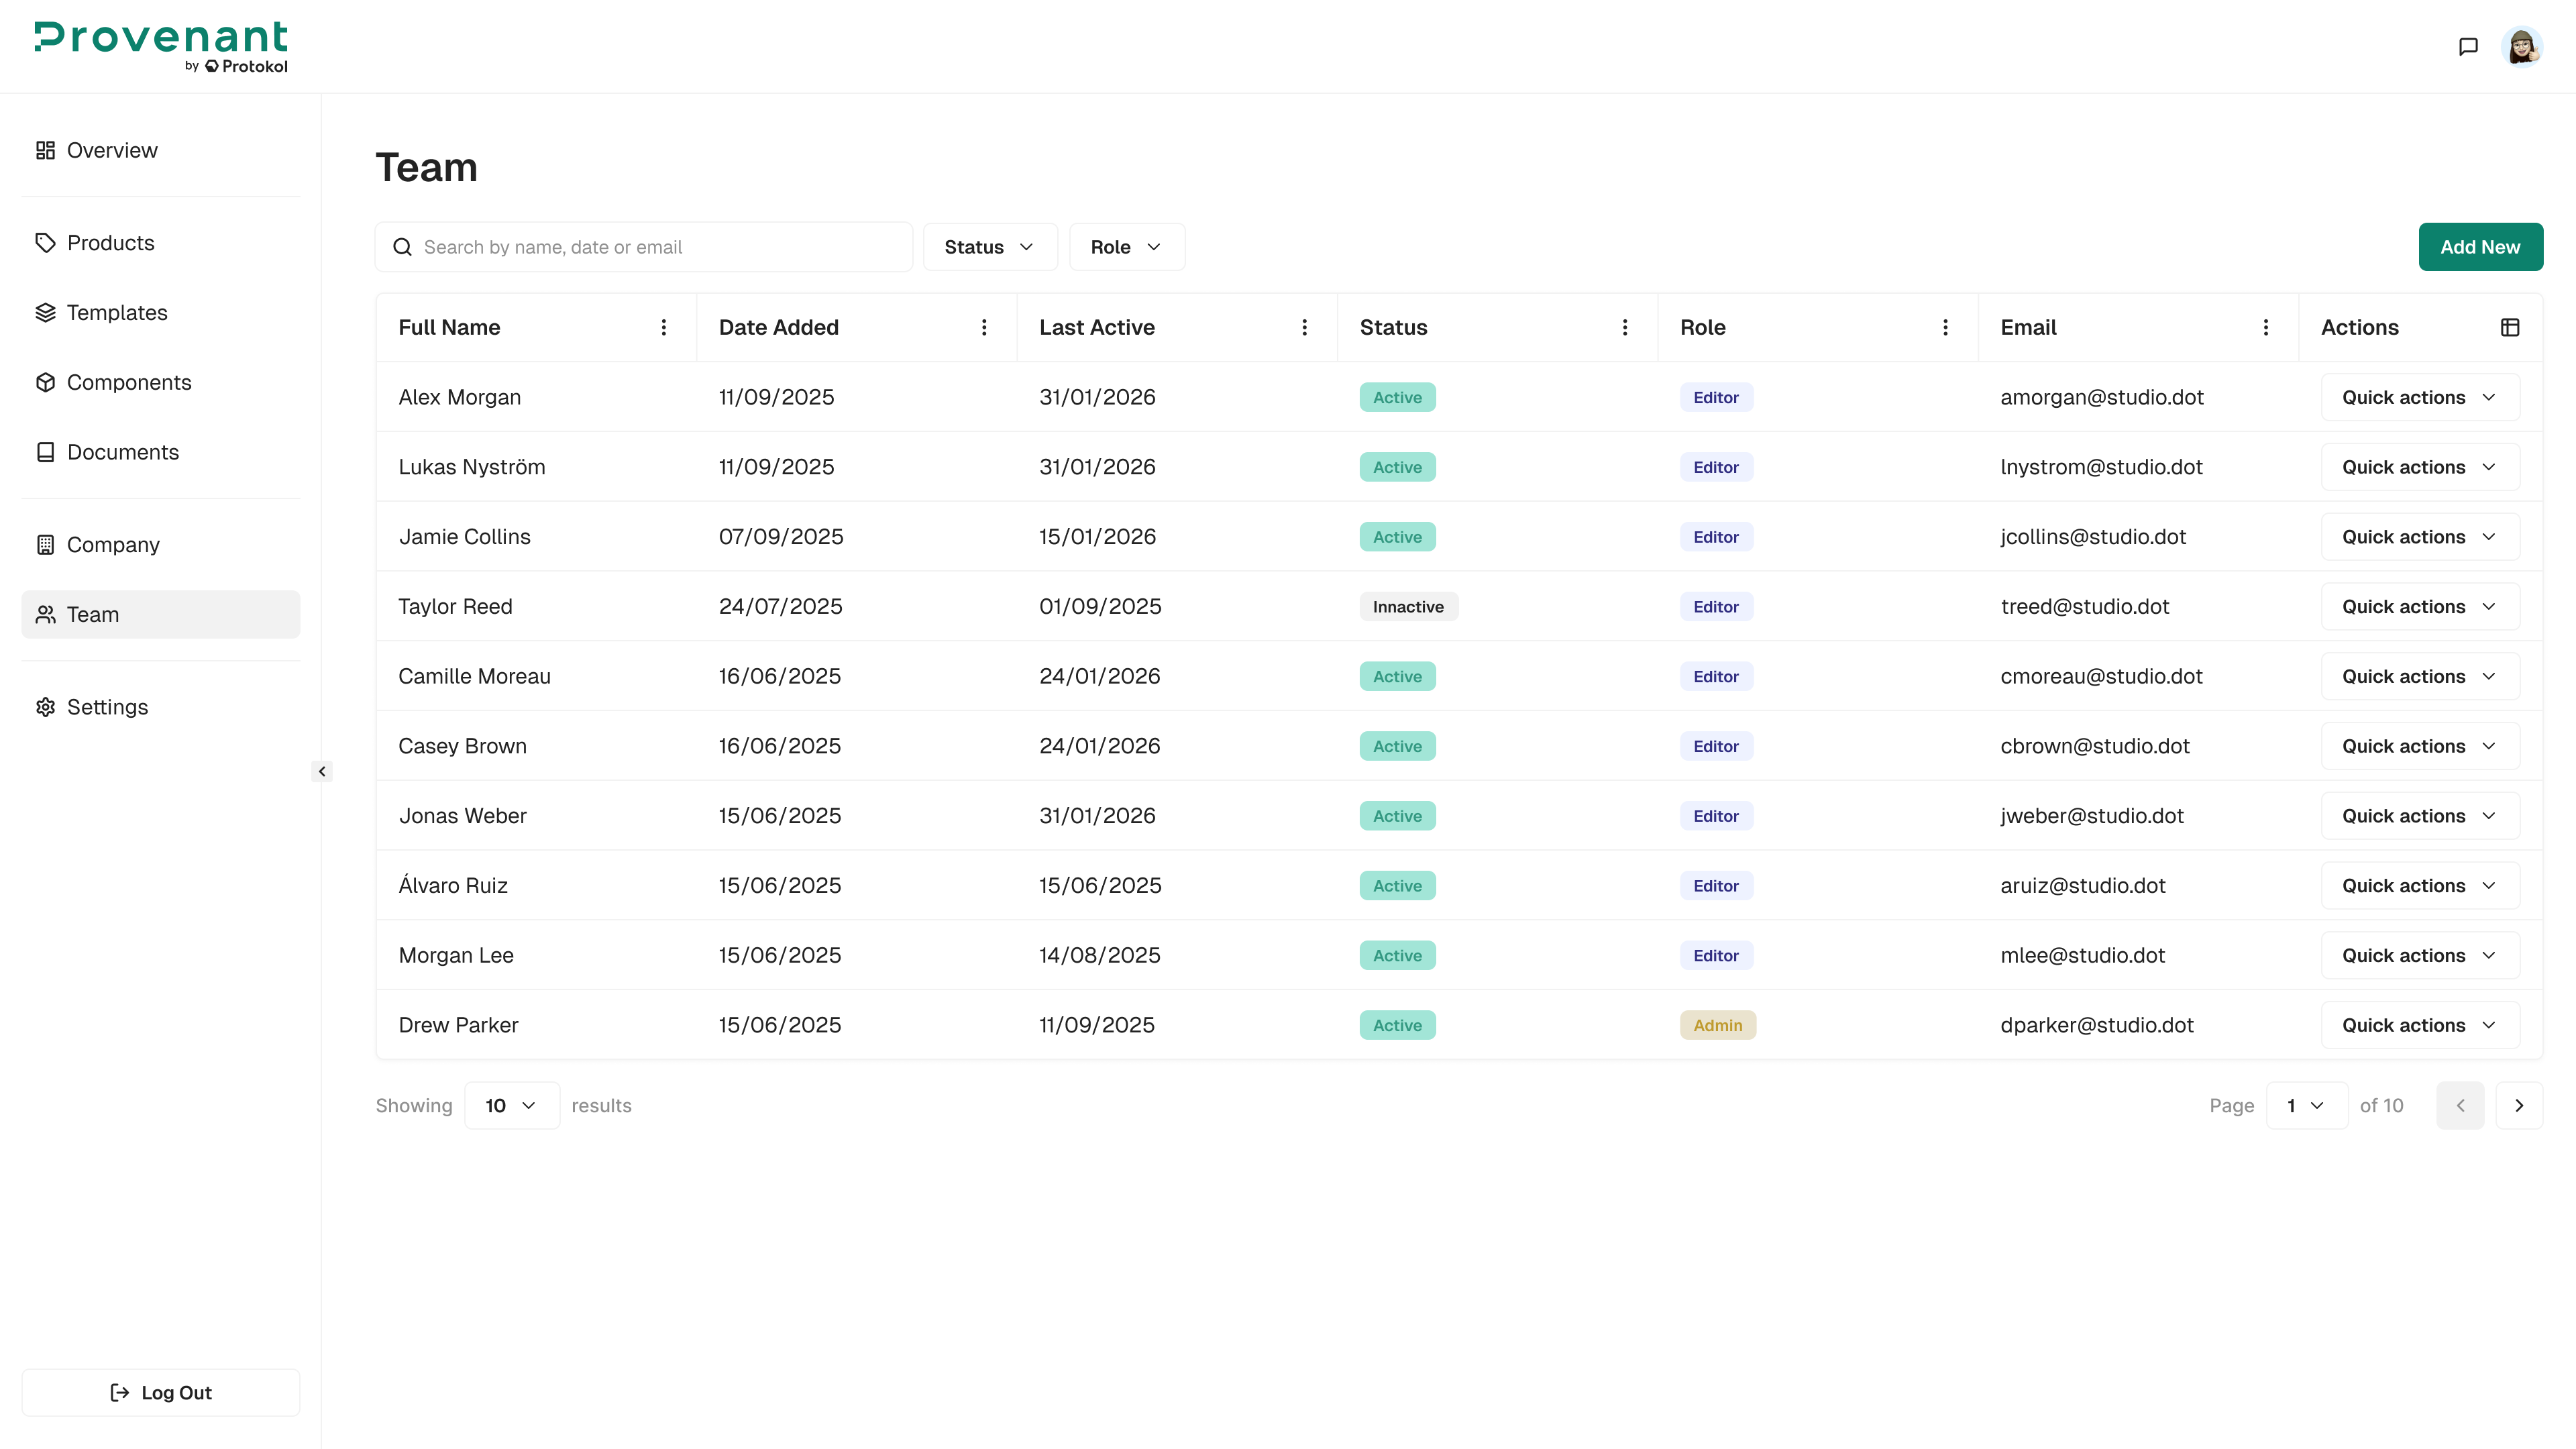Open the Overview dashboard icon
Image resolution: width=2576 pixels, height=1449 pixels.
point(46,150)
